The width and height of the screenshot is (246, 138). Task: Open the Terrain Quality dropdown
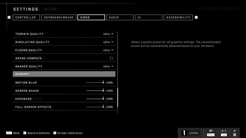click(x=108, y=34)
